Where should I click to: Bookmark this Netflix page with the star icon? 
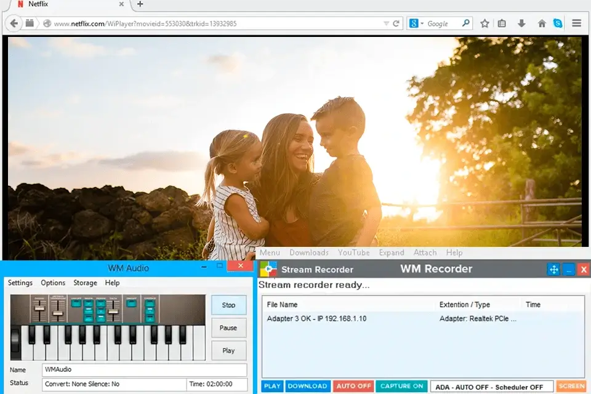tap(484, 23)
